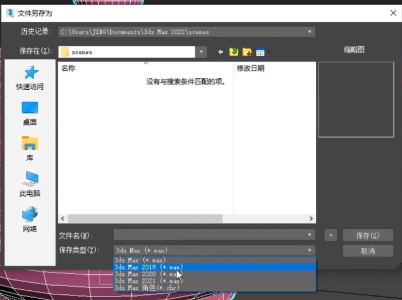
Task: Open 库 in the sidebar
Action: click(30, 149)
